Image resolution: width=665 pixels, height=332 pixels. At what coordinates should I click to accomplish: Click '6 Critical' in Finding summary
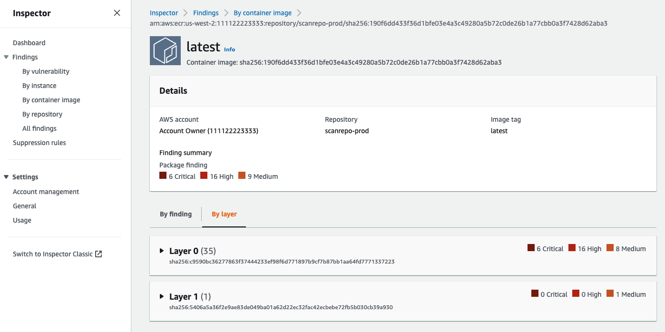click(x=182, y=176)
